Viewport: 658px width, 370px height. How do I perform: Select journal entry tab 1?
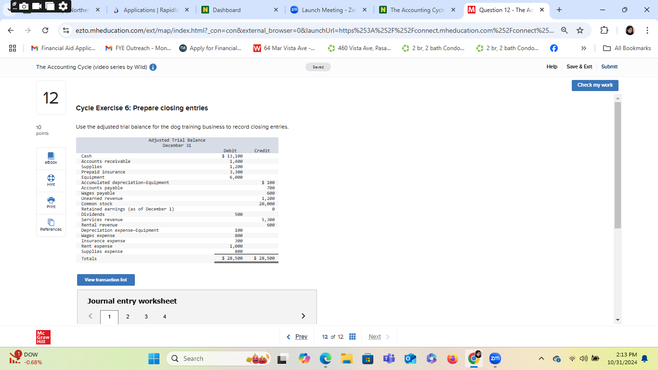coord(109,317)
